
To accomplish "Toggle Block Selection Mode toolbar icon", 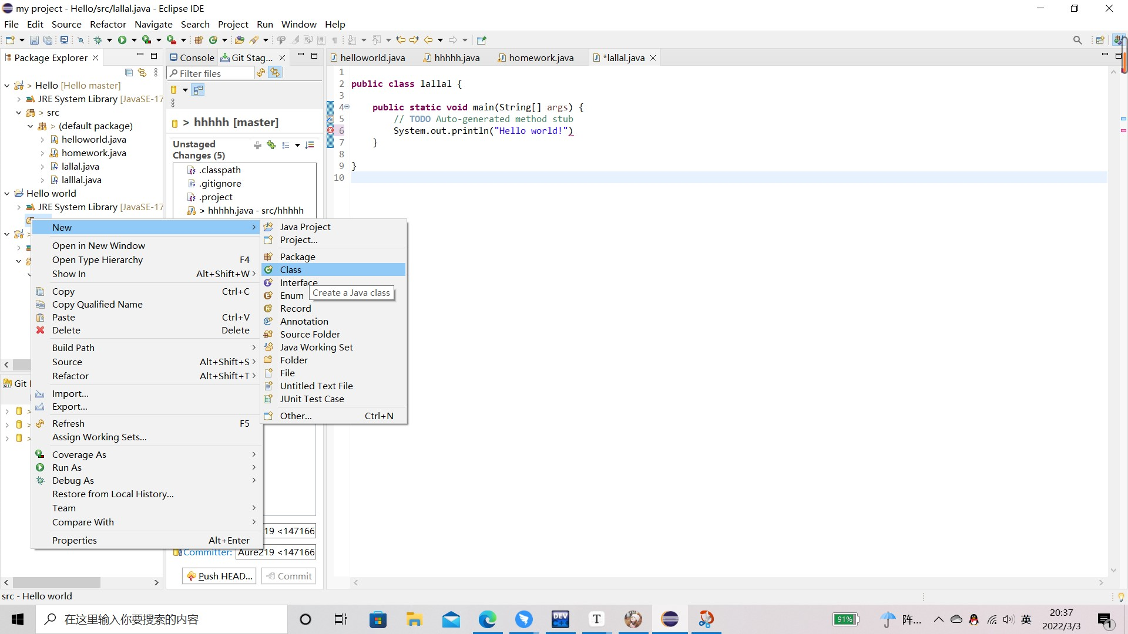I will pyautogui.click(x=321, y=40).
